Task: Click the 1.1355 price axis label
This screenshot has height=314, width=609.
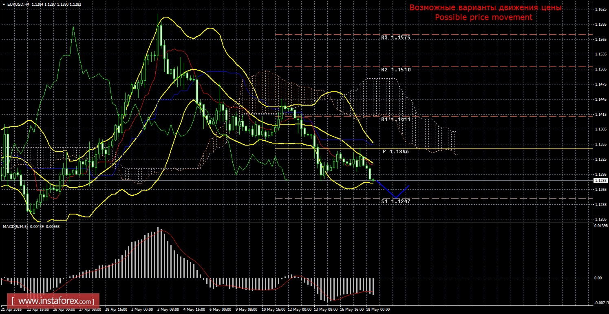Action: (601, 144)
